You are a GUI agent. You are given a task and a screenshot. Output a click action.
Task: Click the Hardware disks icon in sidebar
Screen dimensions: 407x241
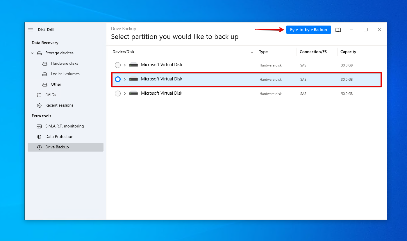click(x=45, y=64)
